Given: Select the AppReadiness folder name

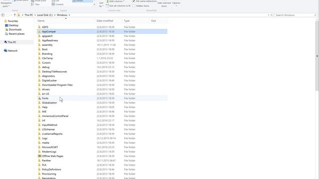Looking at the screenshot, I should [50, 40].
